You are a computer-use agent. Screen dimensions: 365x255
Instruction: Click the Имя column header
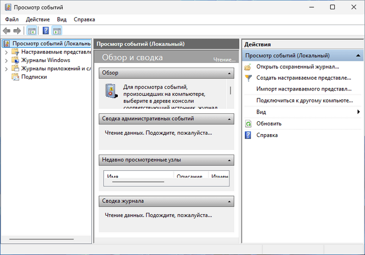point(113,177)
